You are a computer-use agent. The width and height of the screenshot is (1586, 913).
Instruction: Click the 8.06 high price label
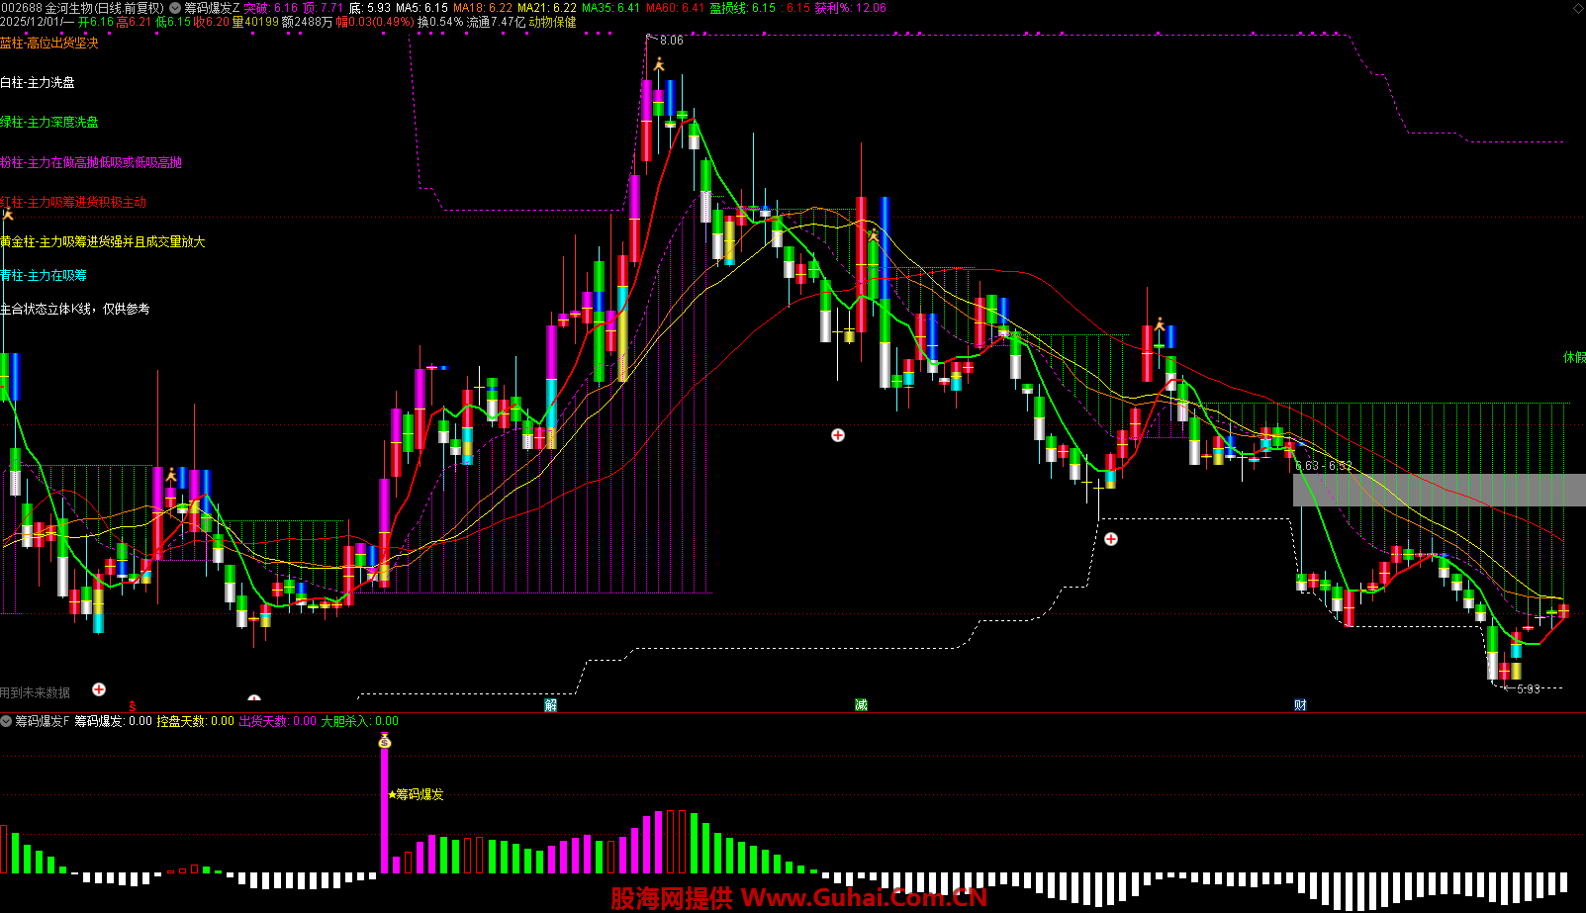click(x=671, y=41)
